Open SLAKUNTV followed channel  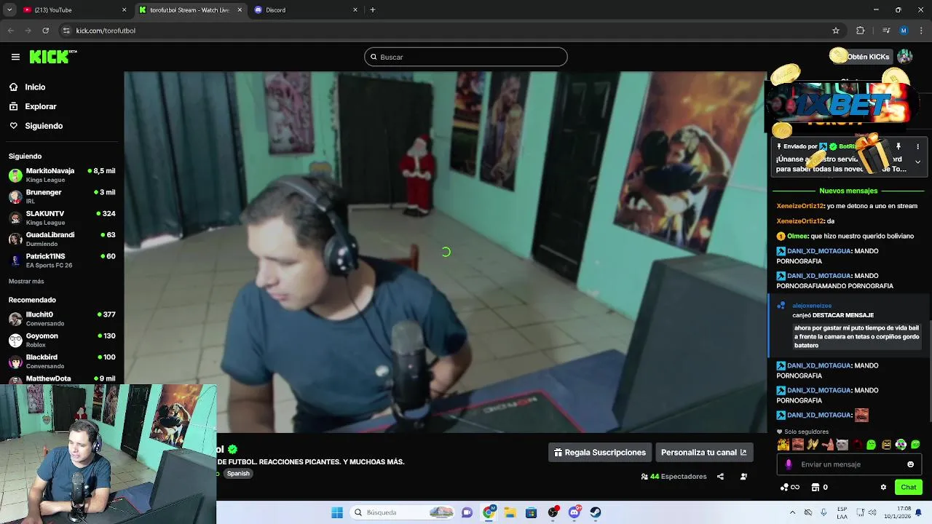coord(62,218)
